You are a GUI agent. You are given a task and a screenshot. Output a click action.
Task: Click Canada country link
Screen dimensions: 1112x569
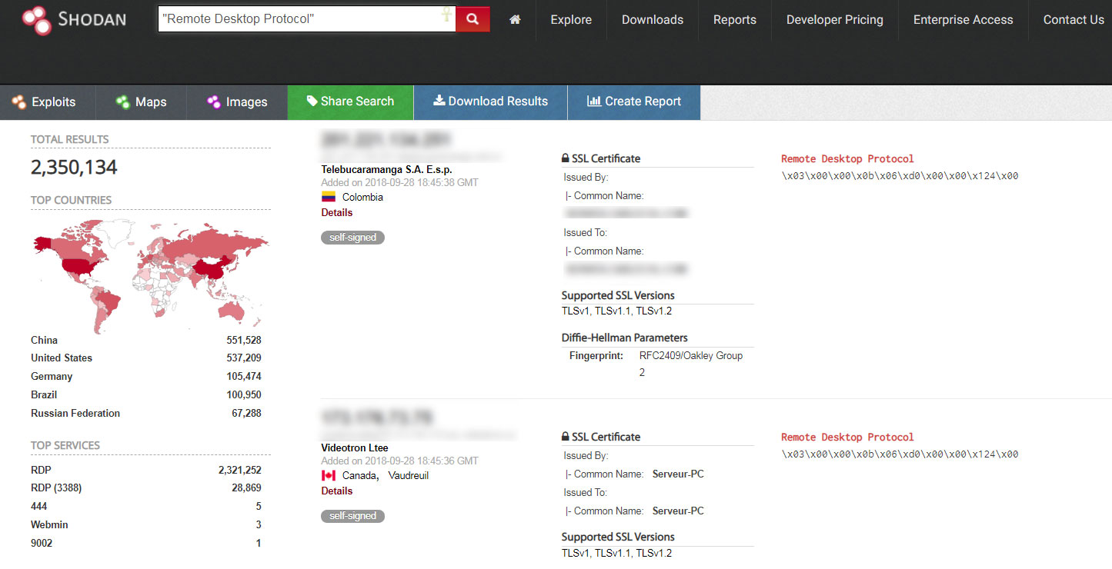pyautogui.click(x=360, y=475)
